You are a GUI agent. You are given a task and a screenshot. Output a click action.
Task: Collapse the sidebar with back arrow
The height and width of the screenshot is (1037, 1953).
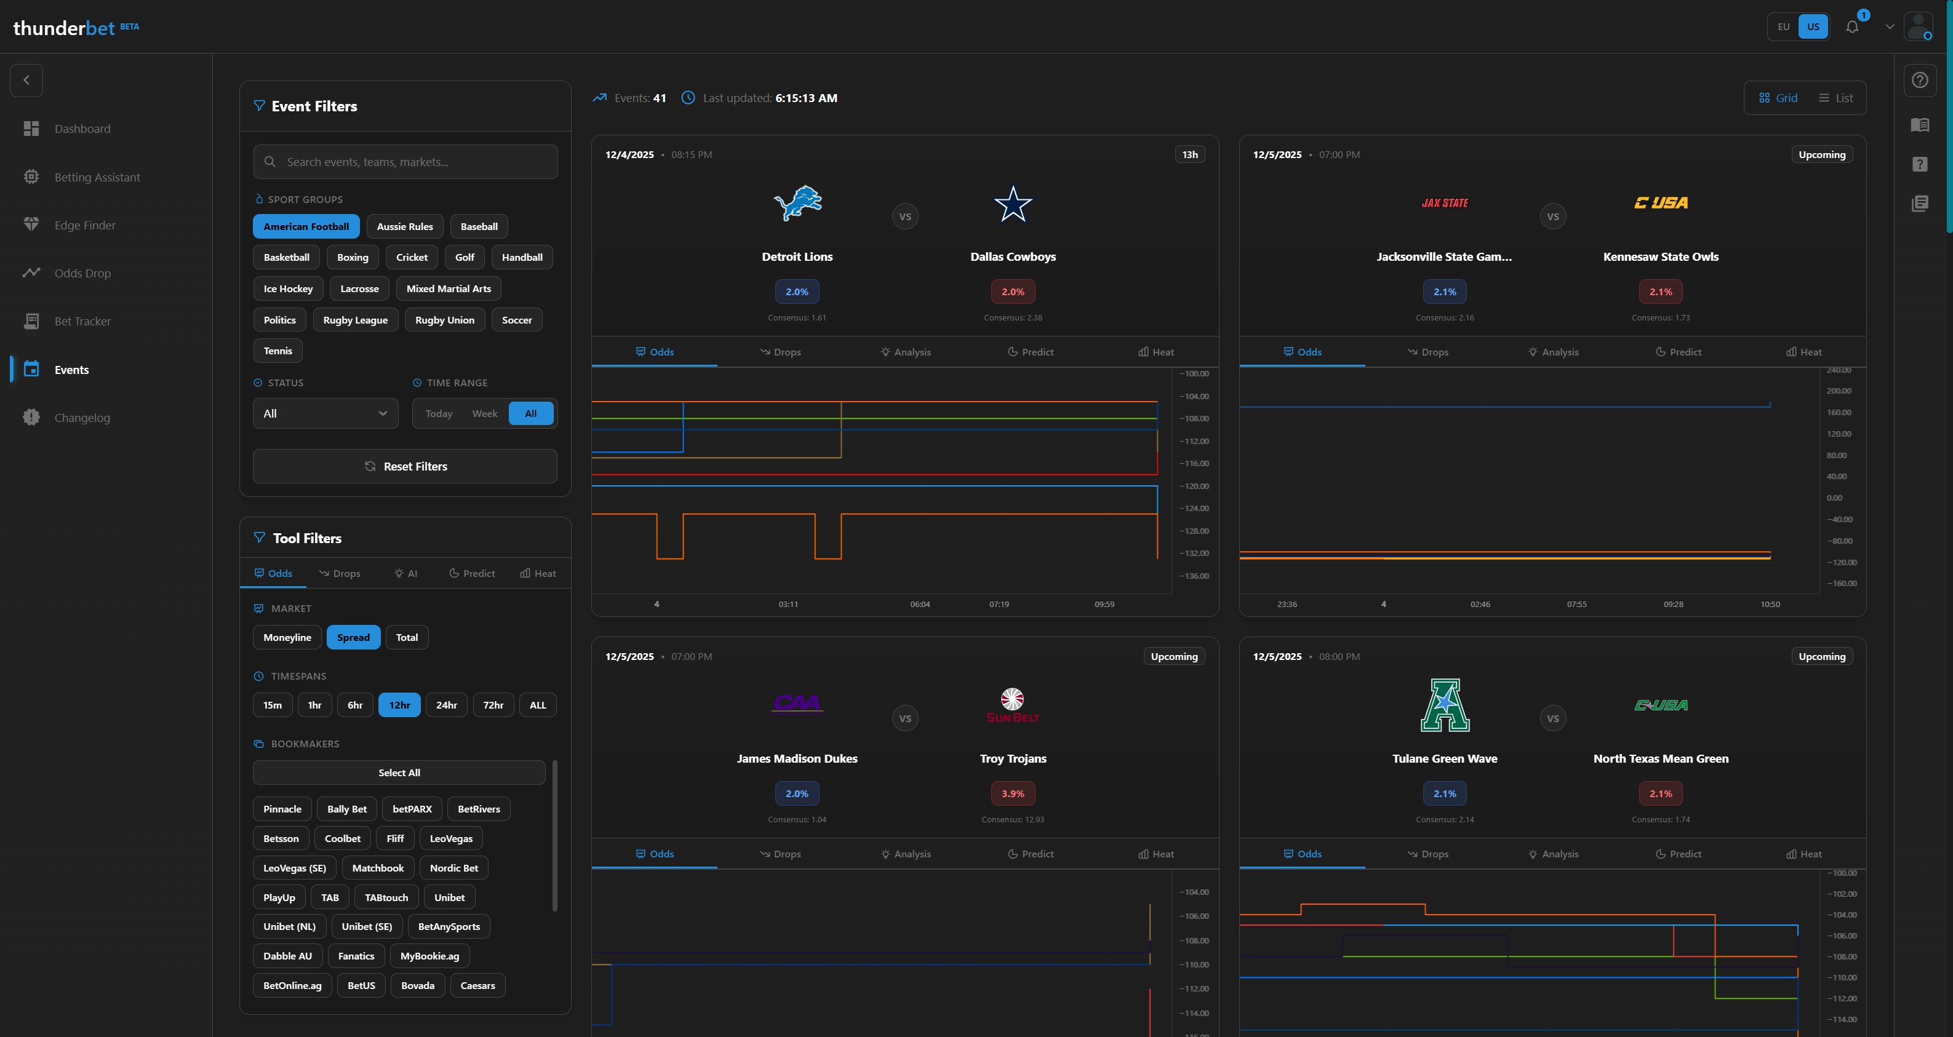(26, 79)
